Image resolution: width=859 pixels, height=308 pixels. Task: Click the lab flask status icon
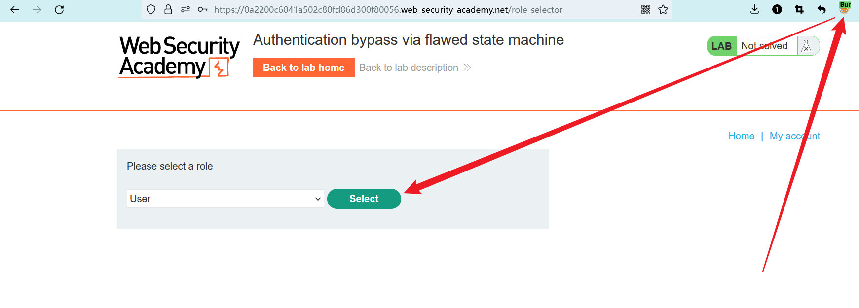(806, 46)
